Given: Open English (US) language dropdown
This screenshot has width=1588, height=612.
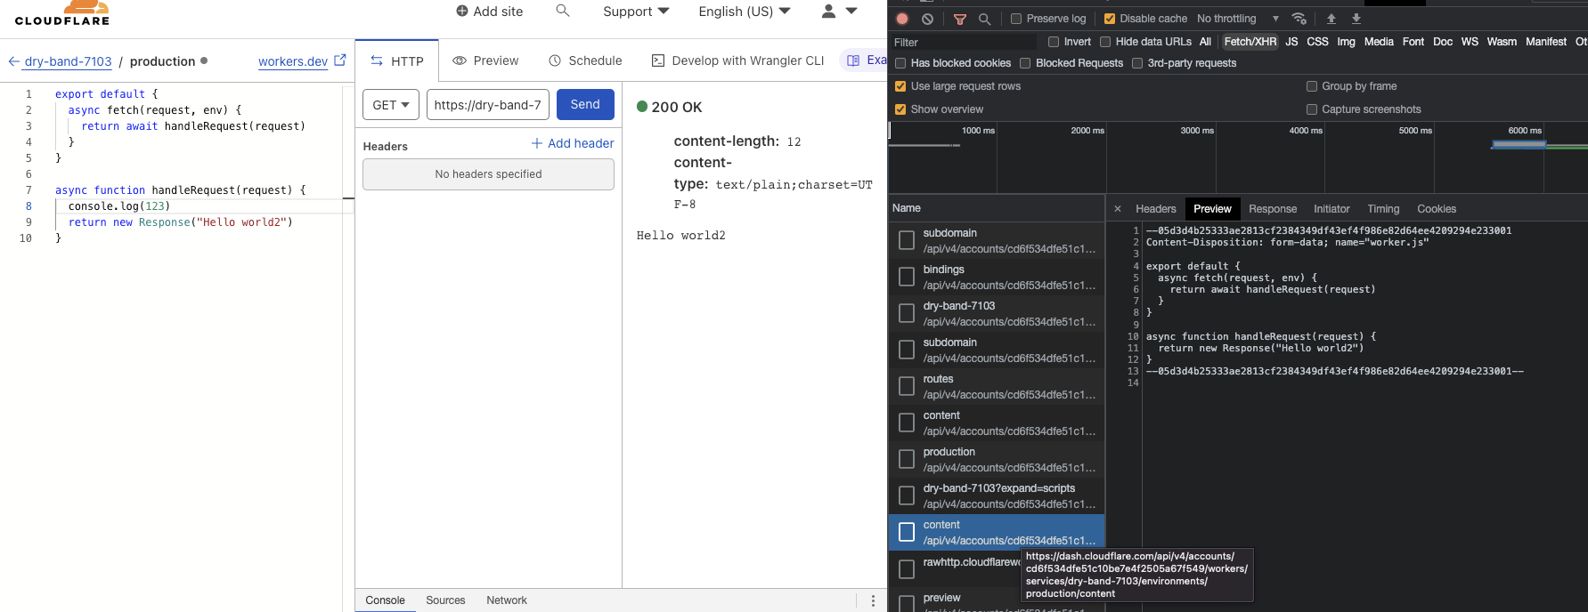Looking at the screenshot, I should (745, 12).
